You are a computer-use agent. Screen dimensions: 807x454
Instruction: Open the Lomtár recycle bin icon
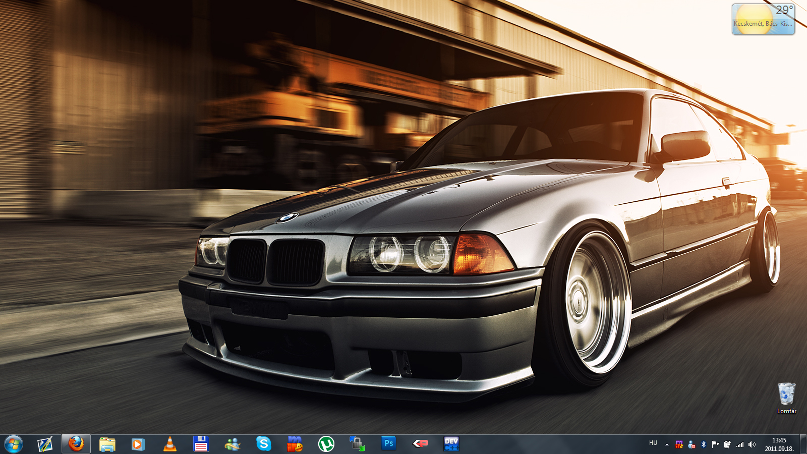point(786,399)
